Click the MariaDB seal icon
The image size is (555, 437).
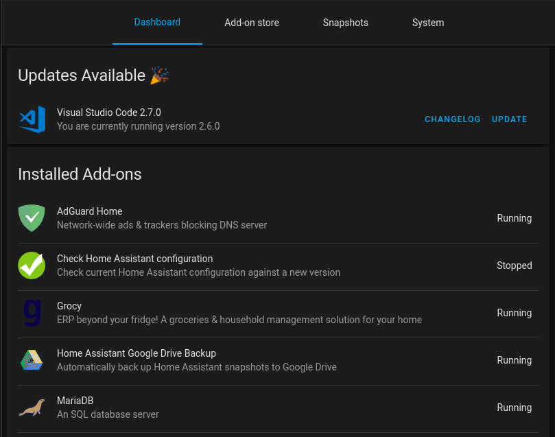coord(32,408)
